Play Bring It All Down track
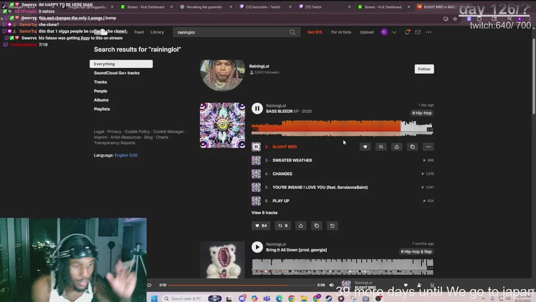 (257, 247)
